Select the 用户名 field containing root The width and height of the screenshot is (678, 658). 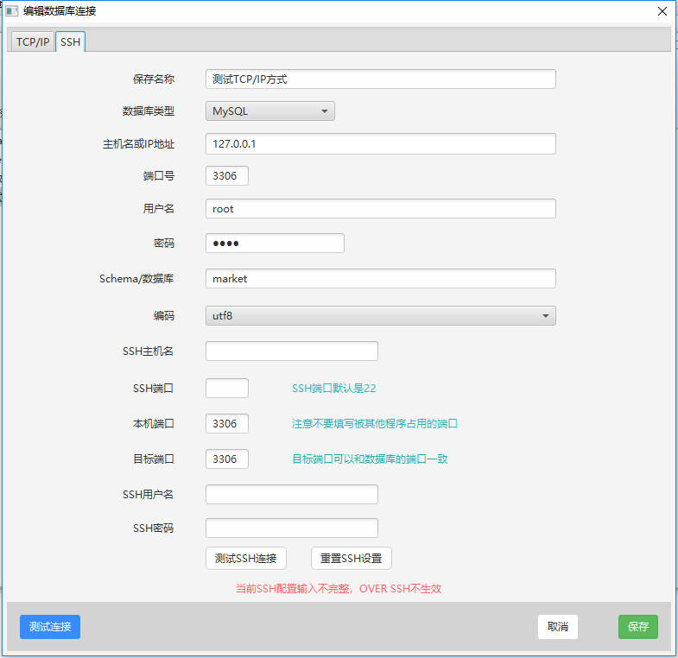(380, 209)
